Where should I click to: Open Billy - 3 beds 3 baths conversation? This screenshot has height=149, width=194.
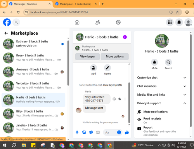point(33,114)
